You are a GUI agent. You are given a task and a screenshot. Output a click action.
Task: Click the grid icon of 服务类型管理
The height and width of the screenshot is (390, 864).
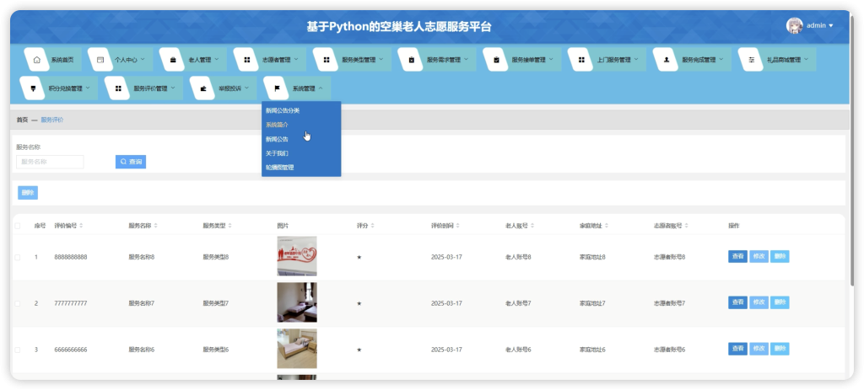pos(327,60)
